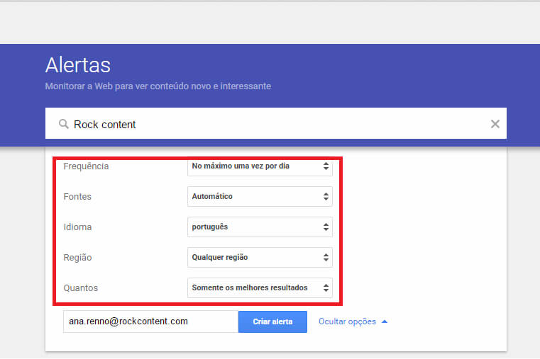Click the email address delivery field
Viewport: 540px width, 359px height.
150,321
